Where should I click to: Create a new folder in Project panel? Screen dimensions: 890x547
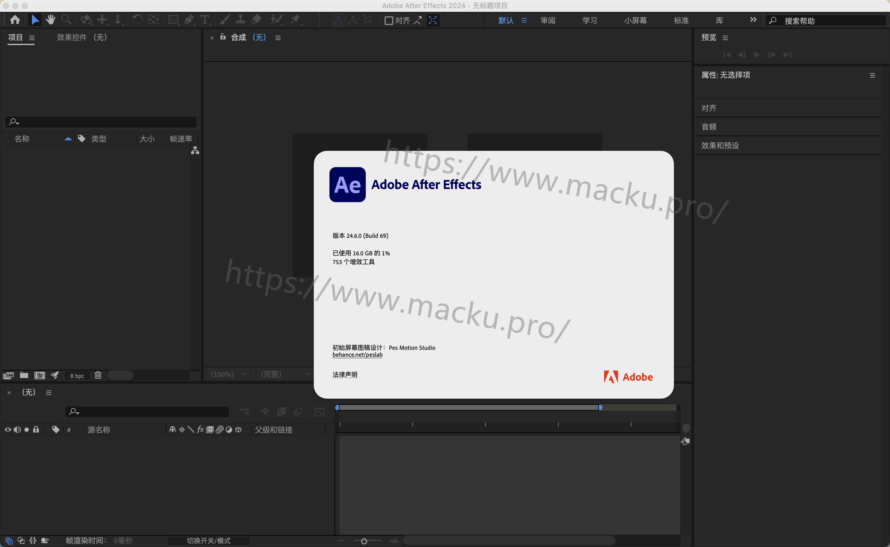pos(24,375)
